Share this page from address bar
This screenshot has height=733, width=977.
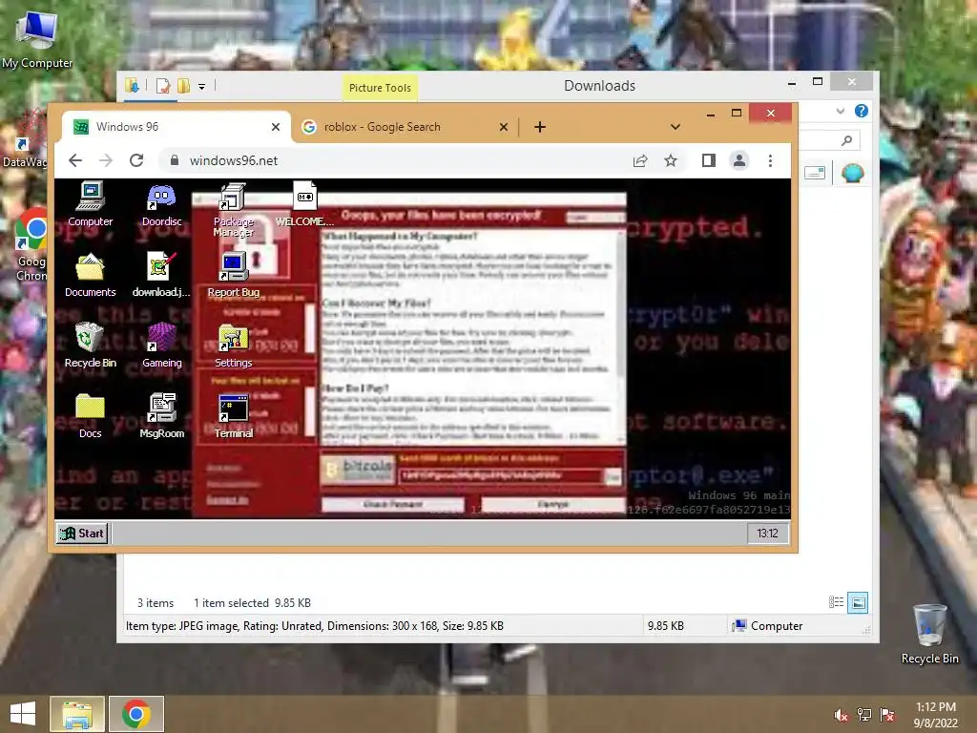point(640,160)
